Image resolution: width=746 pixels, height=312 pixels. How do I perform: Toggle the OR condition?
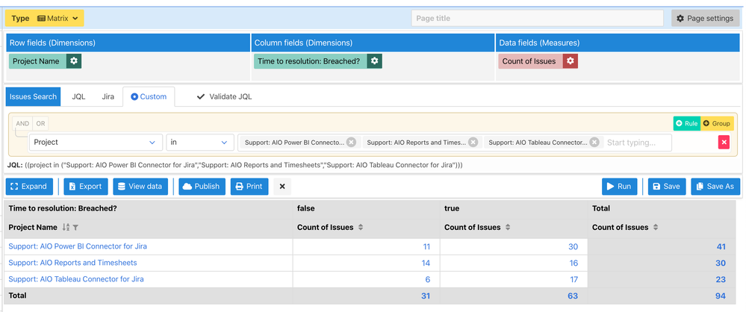[41, 124]
